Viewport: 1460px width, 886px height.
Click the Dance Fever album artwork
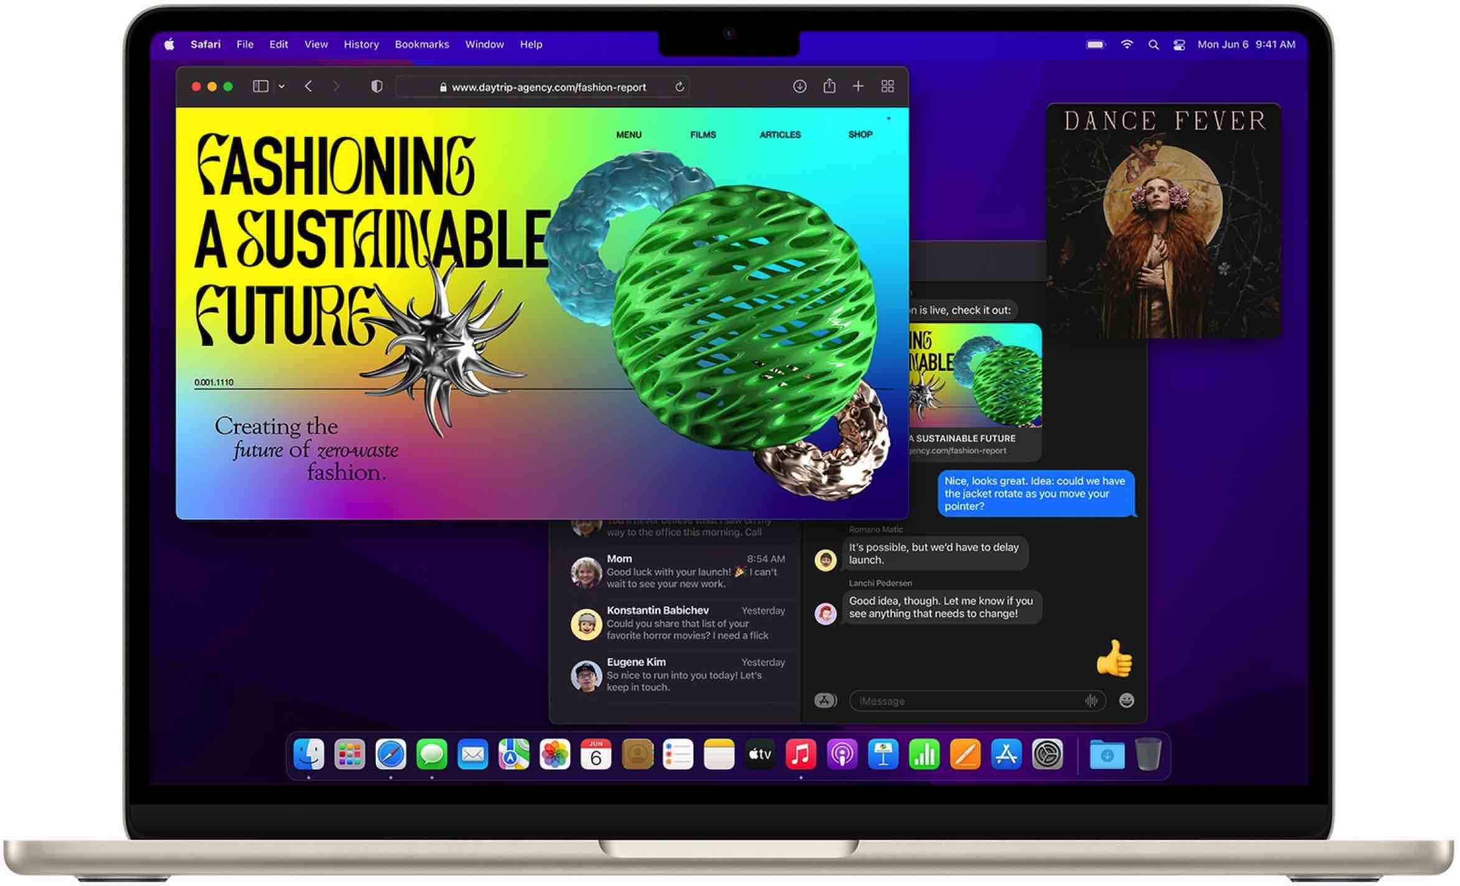tap(1165, 222)
